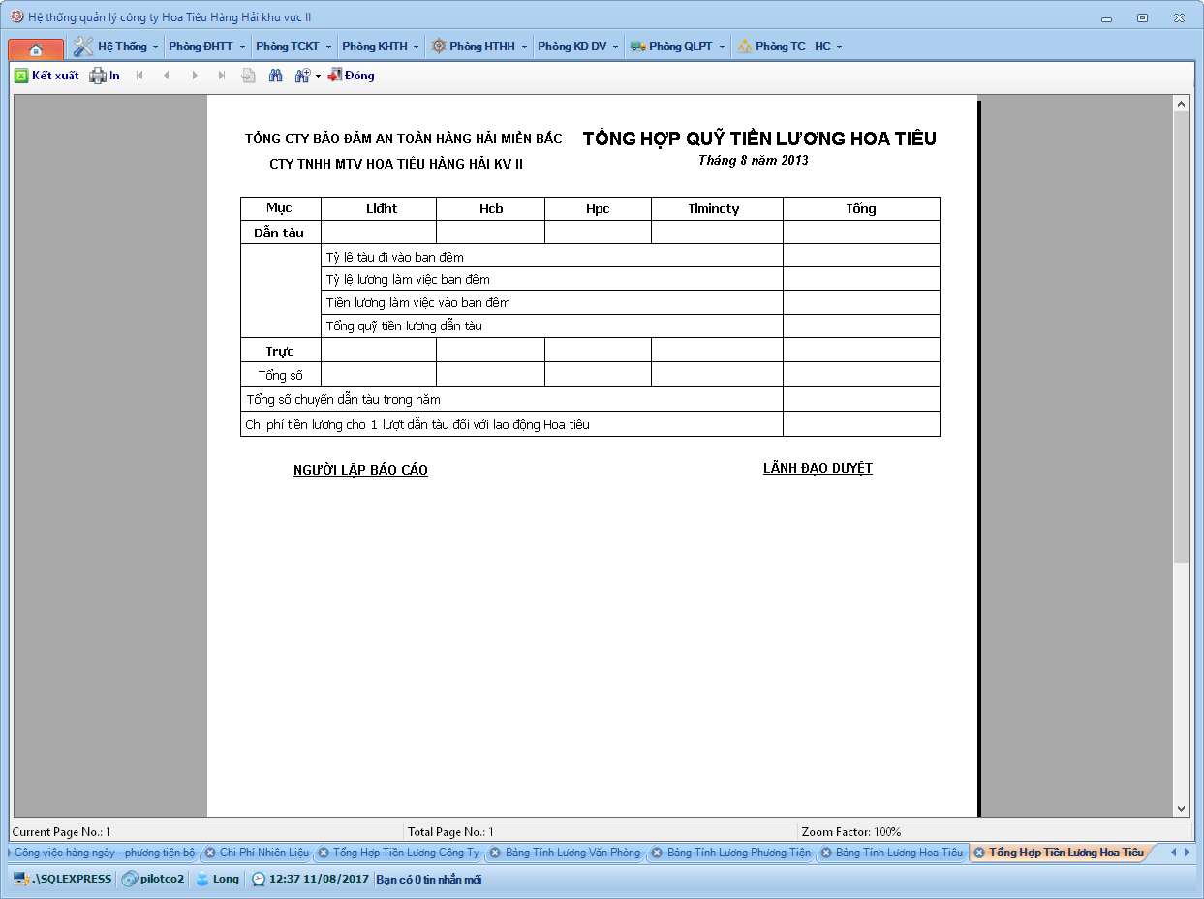This screenshot has width=1204, height=899.
Task: Click the close icon on Chi Phí Nhiên Liệu tab
Action: click(210, 853)
